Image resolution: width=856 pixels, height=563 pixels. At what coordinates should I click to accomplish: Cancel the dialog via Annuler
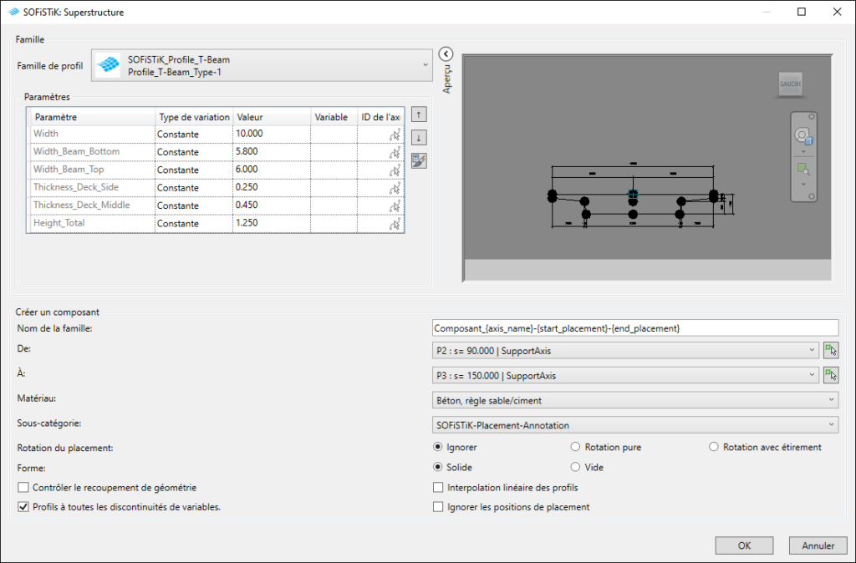coord(817,545)
